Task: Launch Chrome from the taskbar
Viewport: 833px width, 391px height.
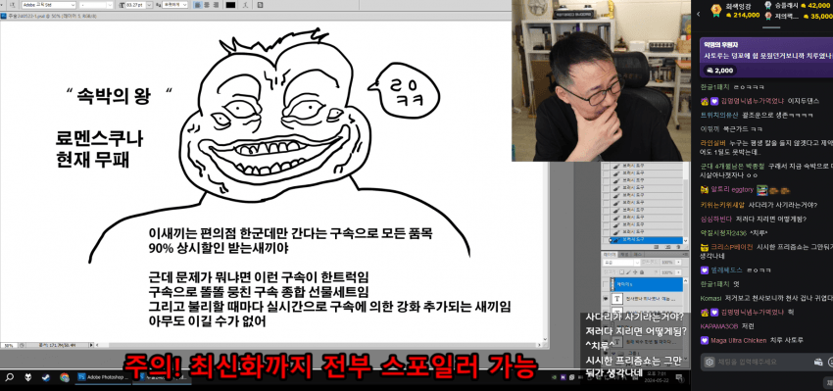Action: coord(65,377)
